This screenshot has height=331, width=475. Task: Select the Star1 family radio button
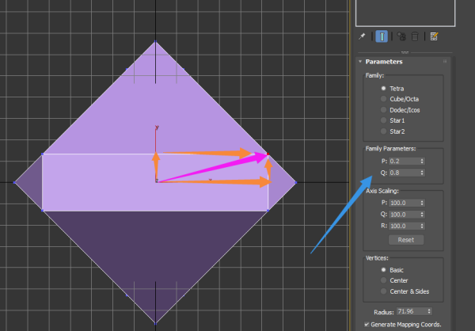[383, 120]
